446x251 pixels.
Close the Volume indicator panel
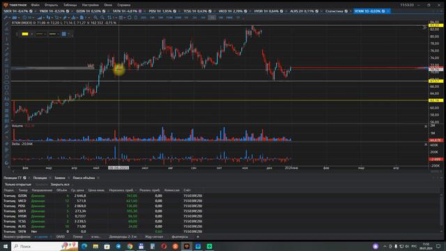[x=426, y=126]
